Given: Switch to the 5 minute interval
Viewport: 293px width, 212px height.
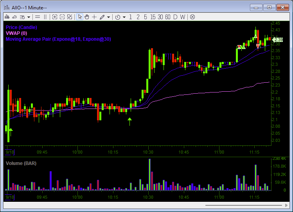Looking at the screenshot, I should pos(146,17).
